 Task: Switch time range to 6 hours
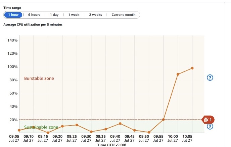point(34,15)
